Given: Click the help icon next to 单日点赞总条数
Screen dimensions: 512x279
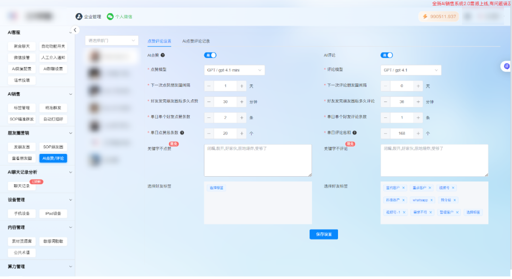Looking at the screenshot, I should pos(182,133).
